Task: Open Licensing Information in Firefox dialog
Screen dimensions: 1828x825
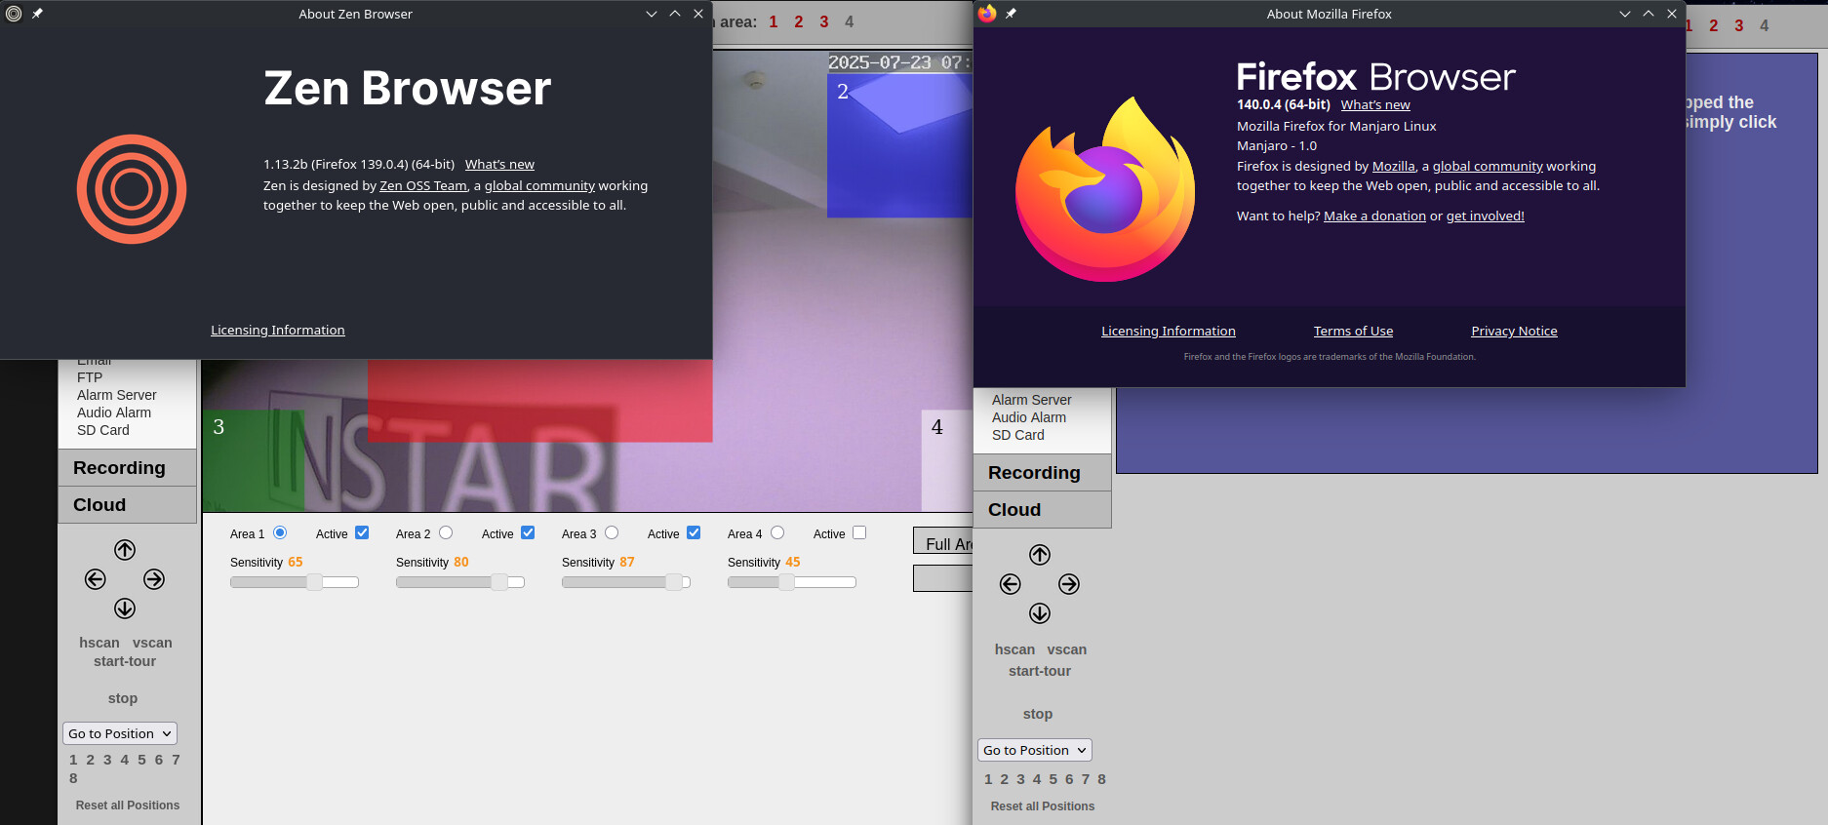Action: tap(1169, 332)
